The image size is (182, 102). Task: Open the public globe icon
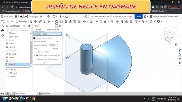coord(49,16)
